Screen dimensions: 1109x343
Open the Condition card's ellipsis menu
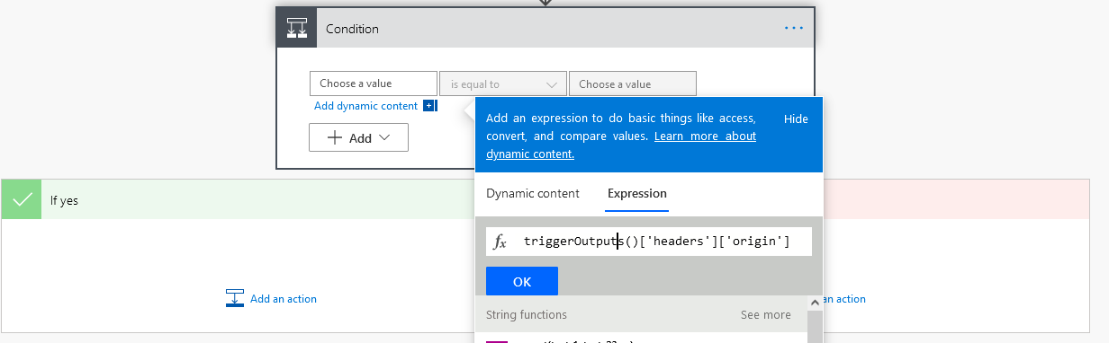pos(793,28)
